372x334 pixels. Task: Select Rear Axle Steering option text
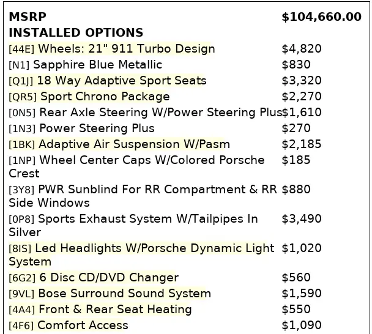160,113
